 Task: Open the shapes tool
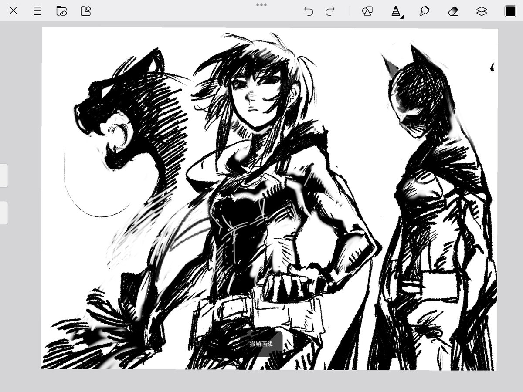[367, 11]
